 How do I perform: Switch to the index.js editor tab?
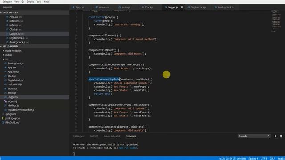tap(126, 7)
